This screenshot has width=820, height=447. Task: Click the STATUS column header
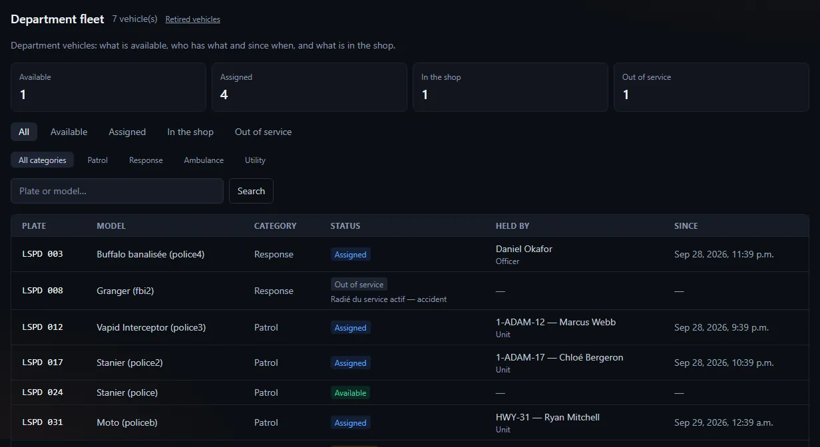(345, 226)
